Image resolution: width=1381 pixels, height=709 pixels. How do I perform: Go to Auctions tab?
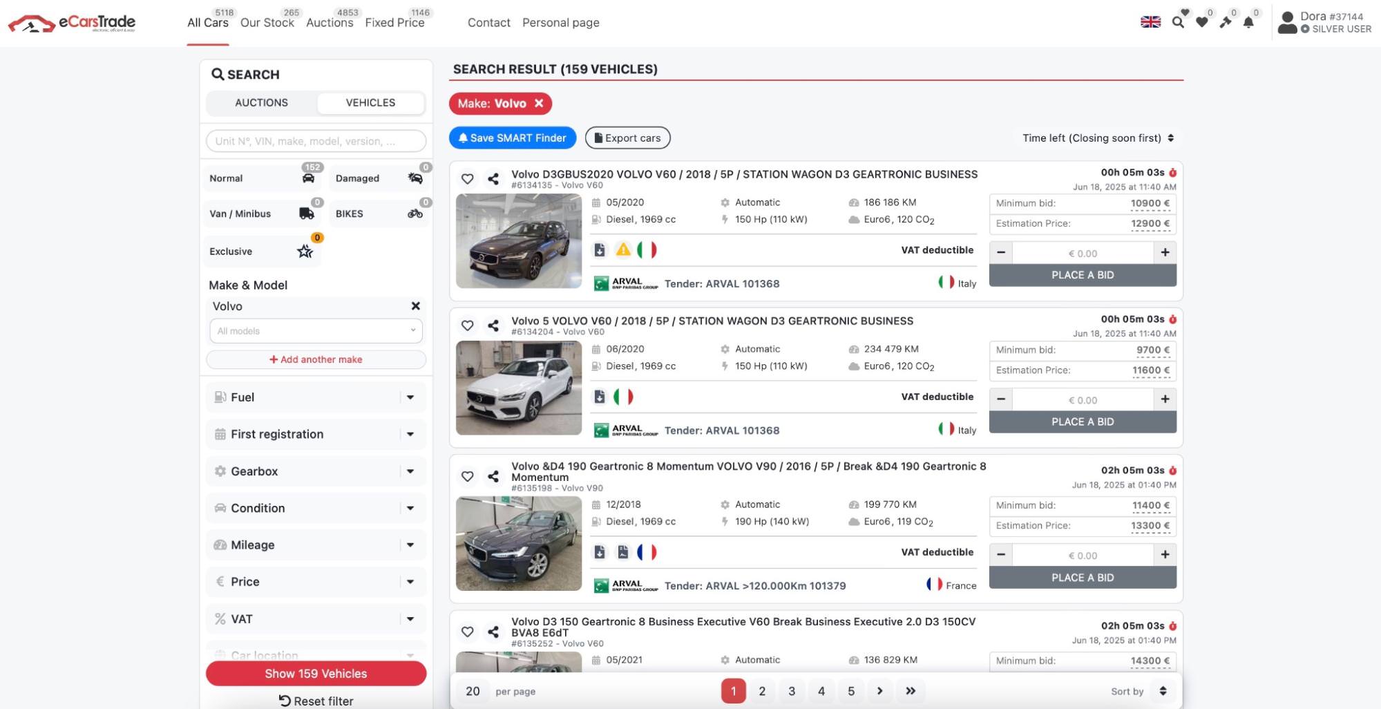[330, 22]
